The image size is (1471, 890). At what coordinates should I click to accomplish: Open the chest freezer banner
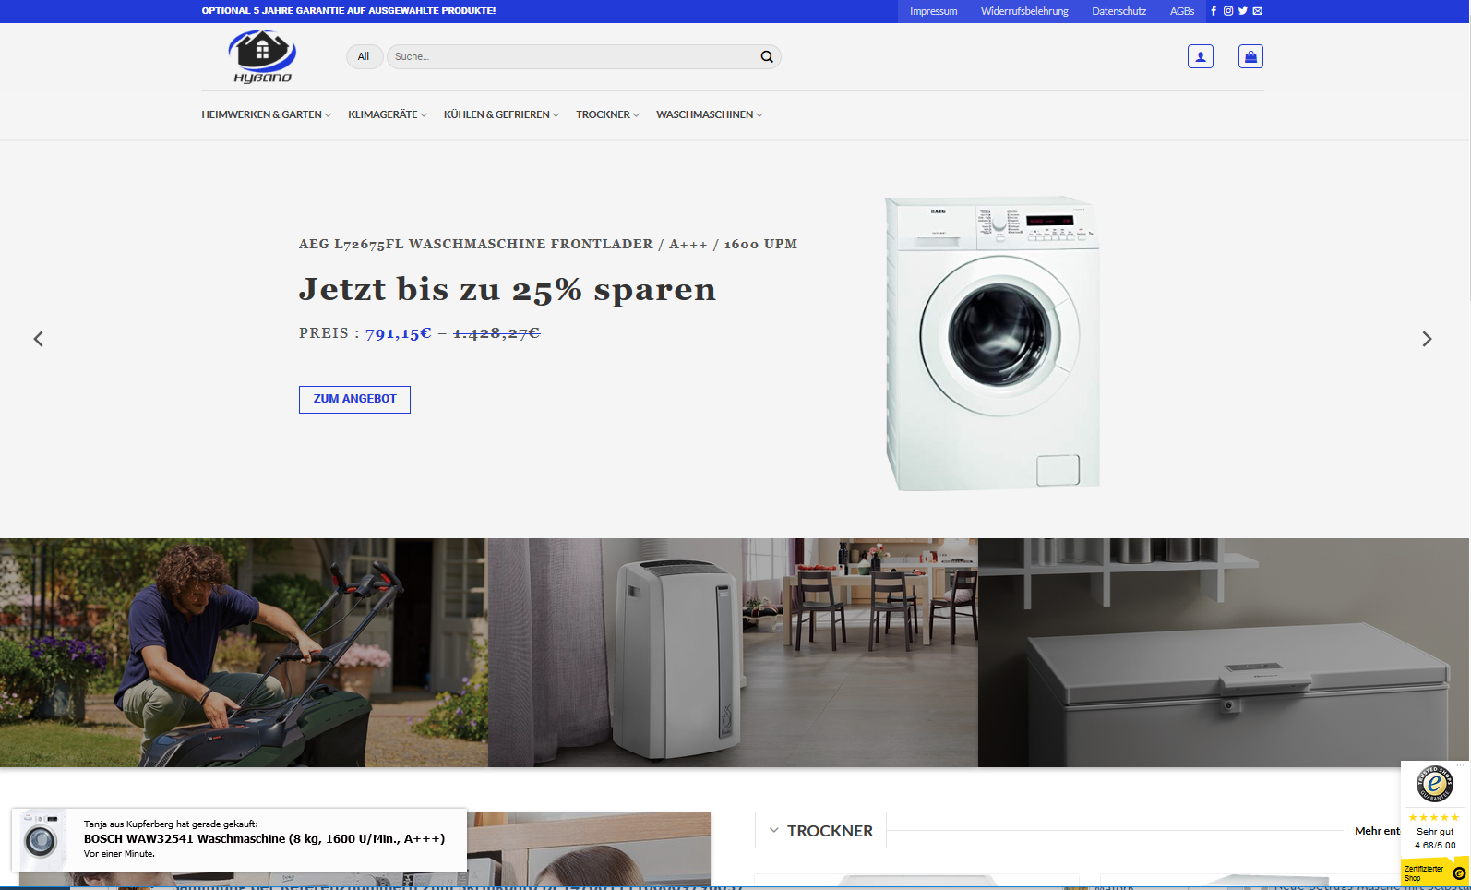click(1224, 653)
